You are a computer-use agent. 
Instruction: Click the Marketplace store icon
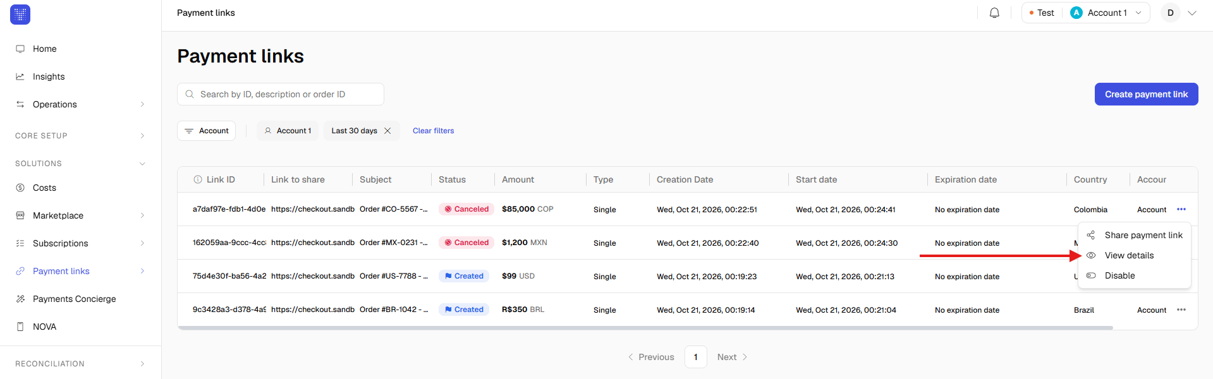tap(20, 215)
